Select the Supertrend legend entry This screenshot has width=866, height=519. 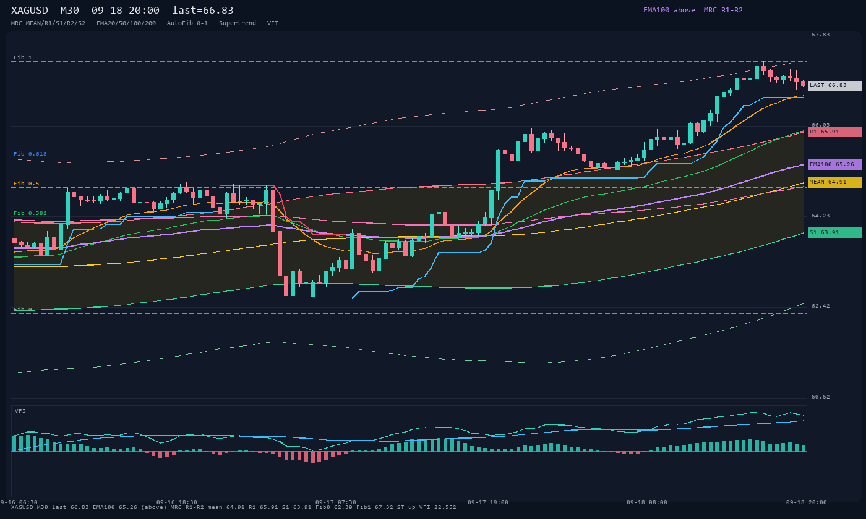click(x=238, y=23)
